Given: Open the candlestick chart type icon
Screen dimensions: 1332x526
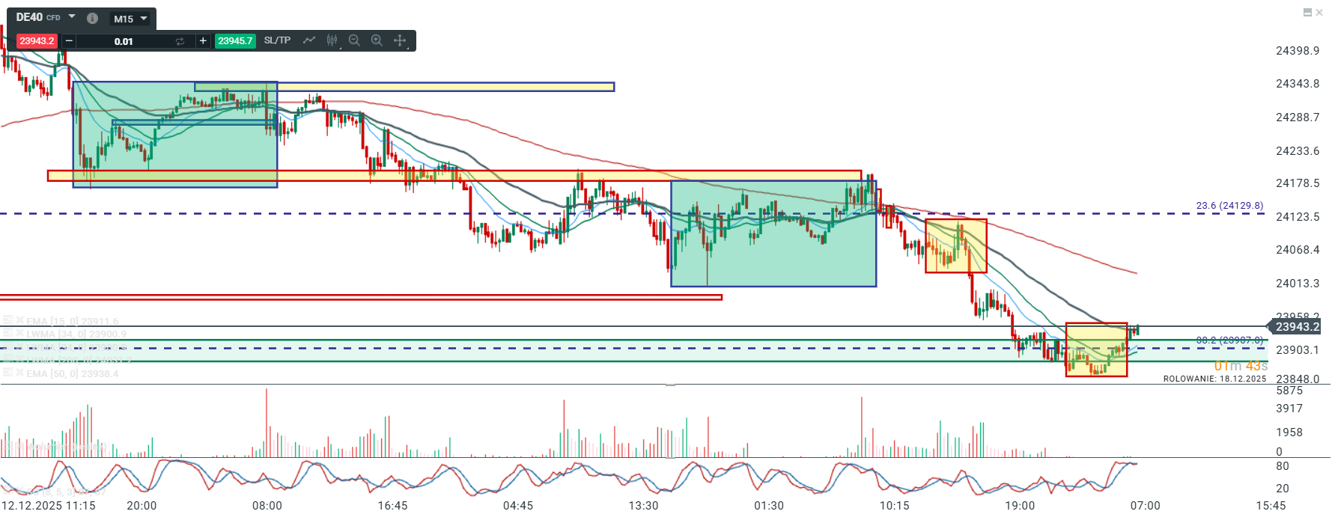Looking at the screenshot, I should tap(332, 40).
